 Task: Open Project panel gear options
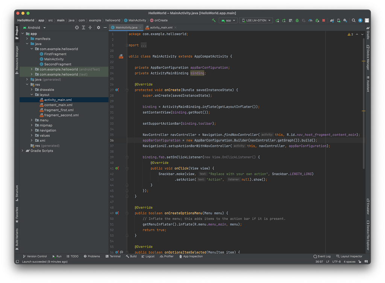tap(99, 27)
